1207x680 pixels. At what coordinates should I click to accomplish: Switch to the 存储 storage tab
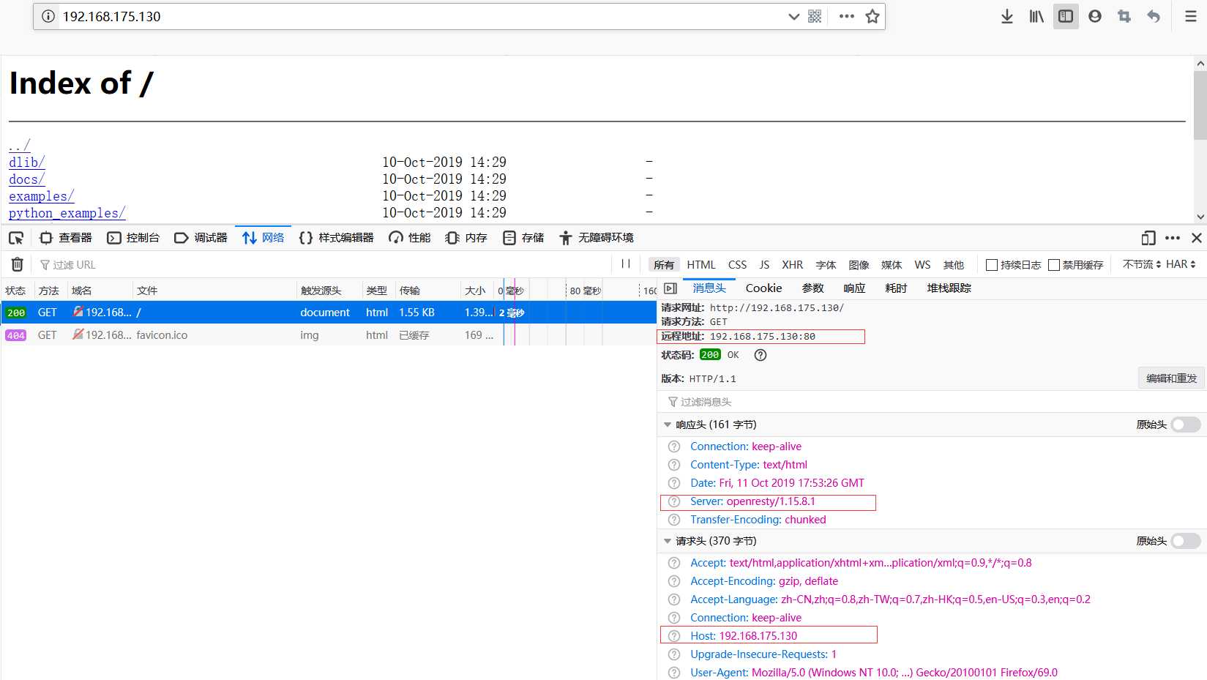tap(523, 238)
